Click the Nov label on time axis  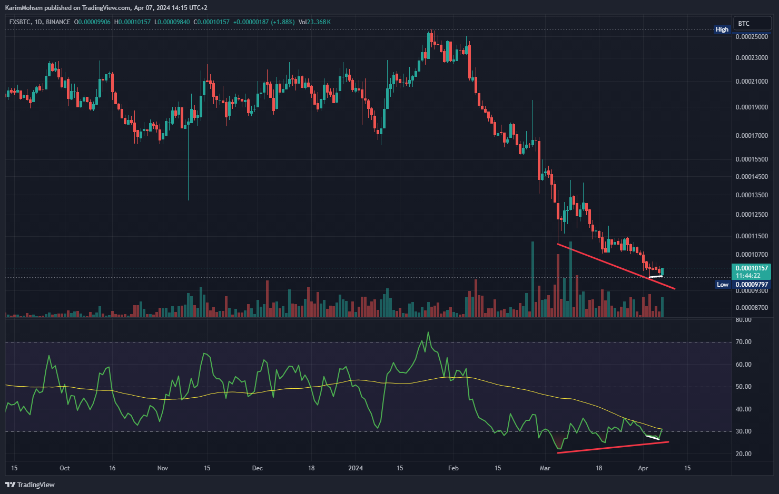[163, 468]
